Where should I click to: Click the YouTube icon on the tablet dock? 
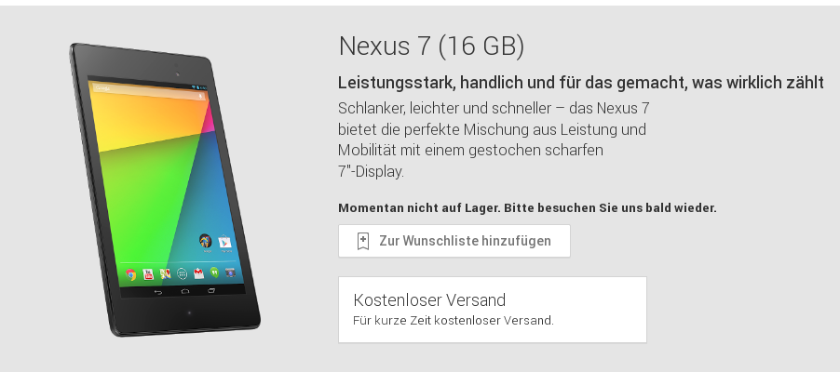tap(148, 274)
